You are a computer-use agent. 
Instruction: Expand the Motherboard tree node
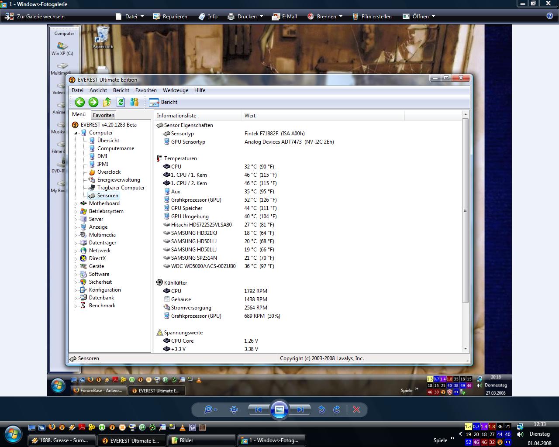click(x=76, y=203)
